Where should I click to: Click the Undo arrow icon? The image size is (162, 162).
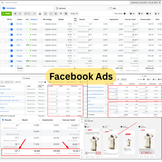pos(51,14)
